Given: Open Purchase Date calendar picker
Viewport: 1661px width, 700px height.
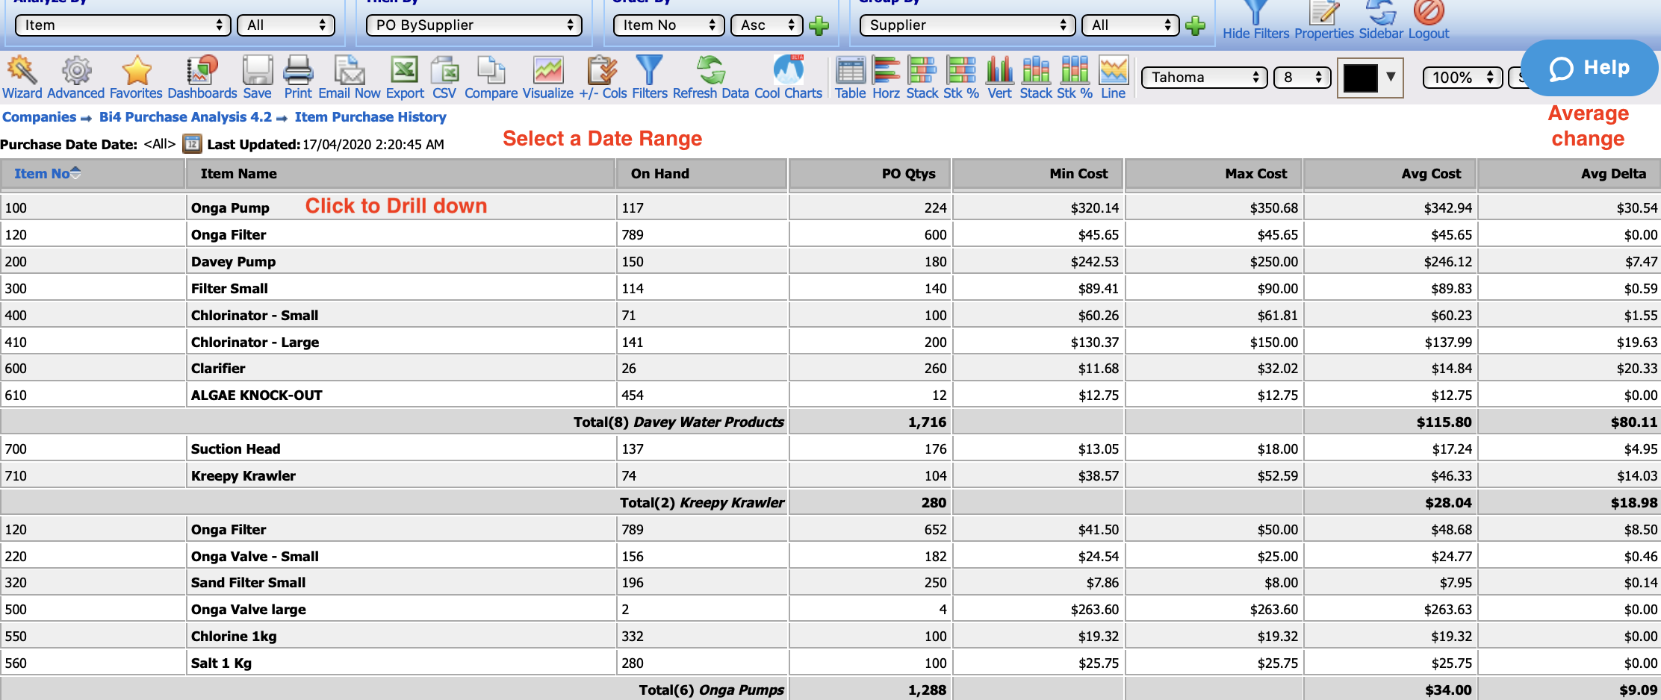Looking at the screenshot, I should pyautogui.click(x=192, y=143).
